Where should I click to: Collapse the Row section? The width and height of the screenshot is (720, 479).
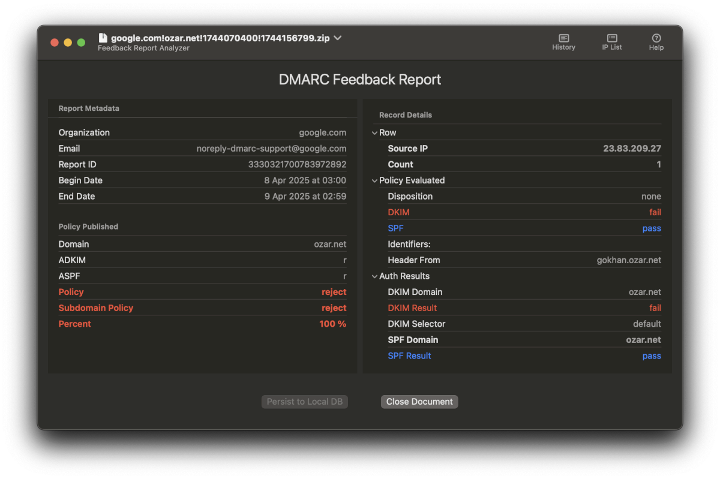[374, 133]
